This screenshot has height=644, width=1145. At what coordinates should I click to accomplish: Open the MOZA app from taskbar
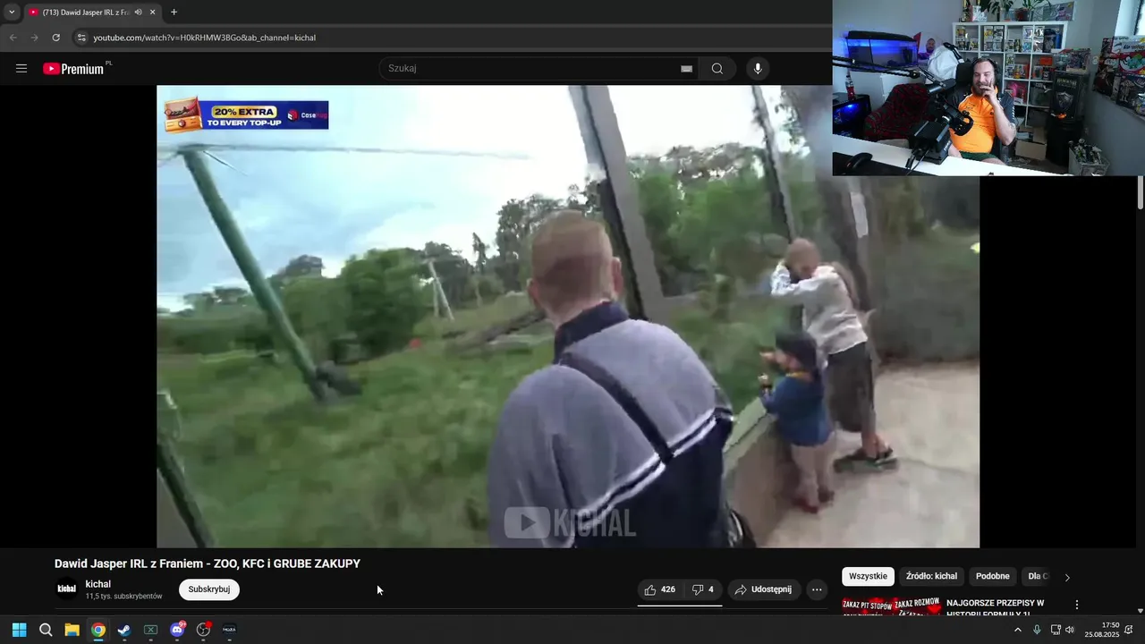(x=229, y=630)
